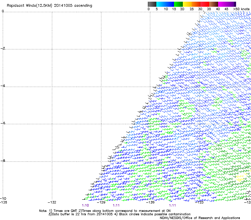This screenshot has width=251, height=220.
Task: Click latitude label '-8' on left axis
Action: click(3, 160)
